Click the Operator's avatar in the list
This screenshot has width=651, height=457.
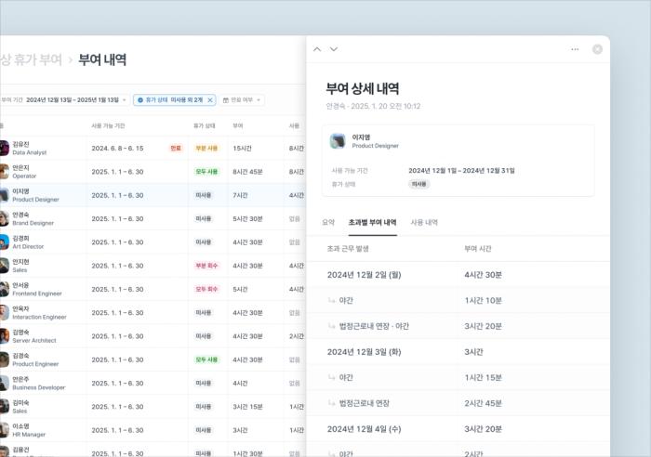tap(4, 172)
